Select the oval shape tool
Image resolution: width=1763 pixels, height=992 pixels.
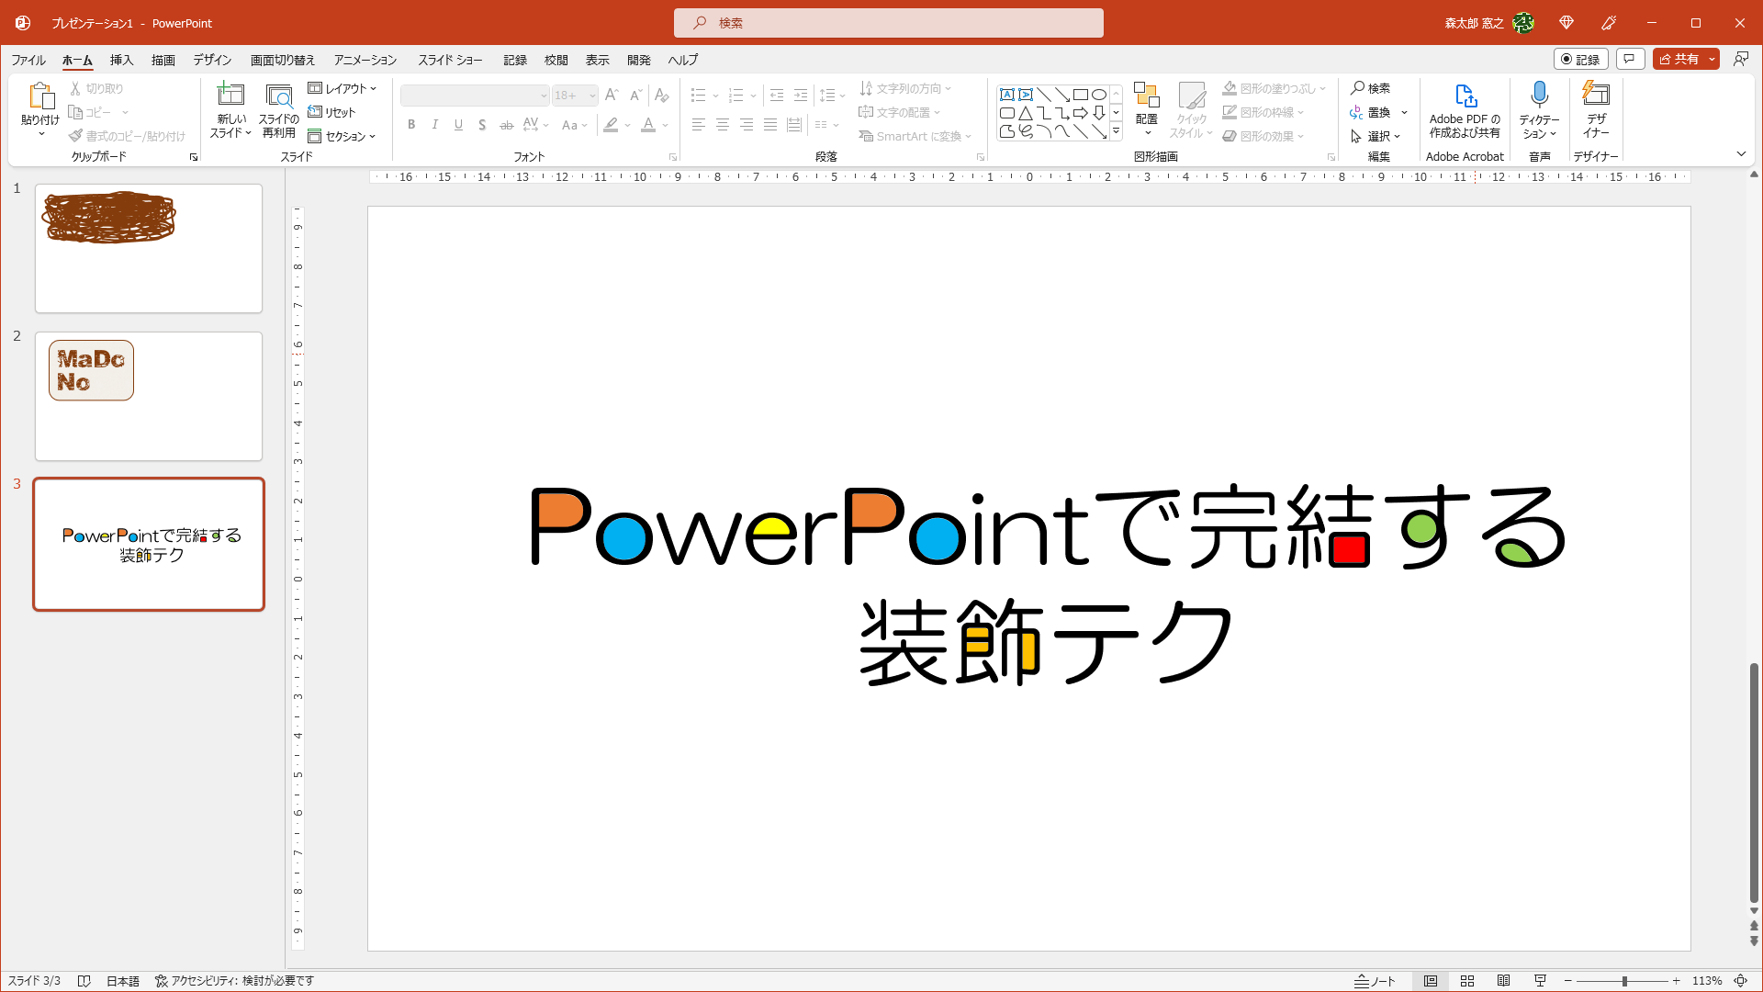pos(1100,95)
